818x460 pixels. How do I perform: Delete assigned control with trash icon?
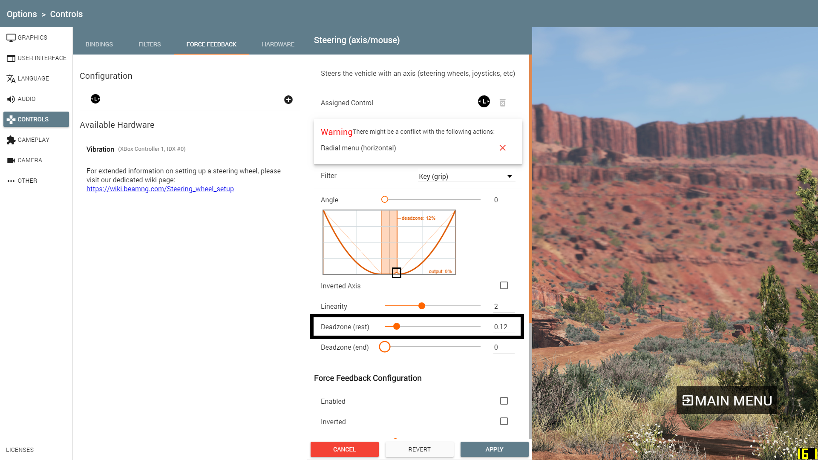pyautogui.click(x=503, y=103)
